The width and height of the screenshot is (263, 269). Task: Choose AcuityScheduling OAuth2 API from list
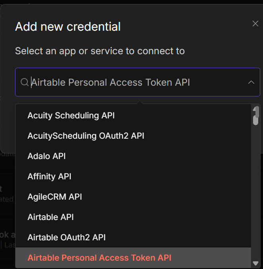86,136
